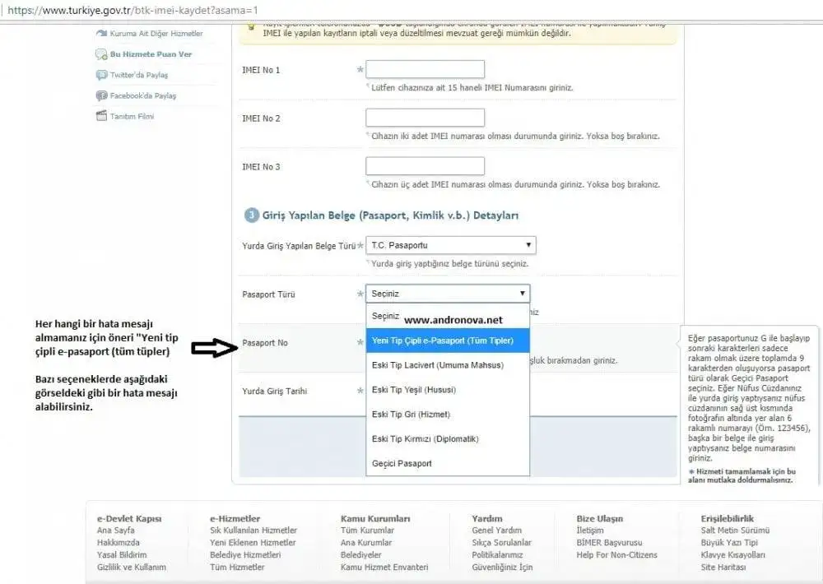Open Yurda Giriş Yapılan Belge Türü dropdown
The height and width of the screenshot is (584, 823).
pos(451,245)
